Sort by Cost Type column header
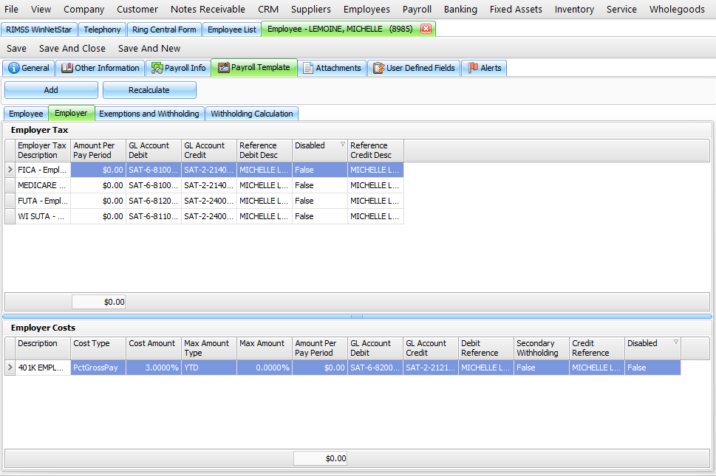This screenshot has height=476, width=716. (x=98, y=348)
